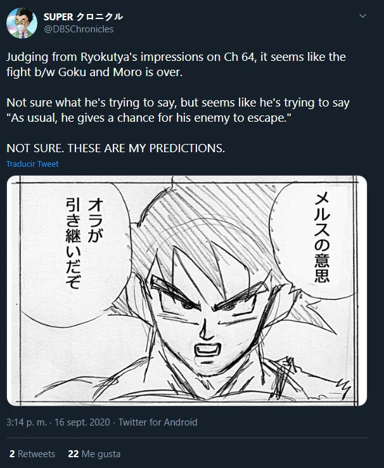Click the "As usual, he gives a chance" quote text
Screen dimensions: 384x468
click(x=149, y=118)
